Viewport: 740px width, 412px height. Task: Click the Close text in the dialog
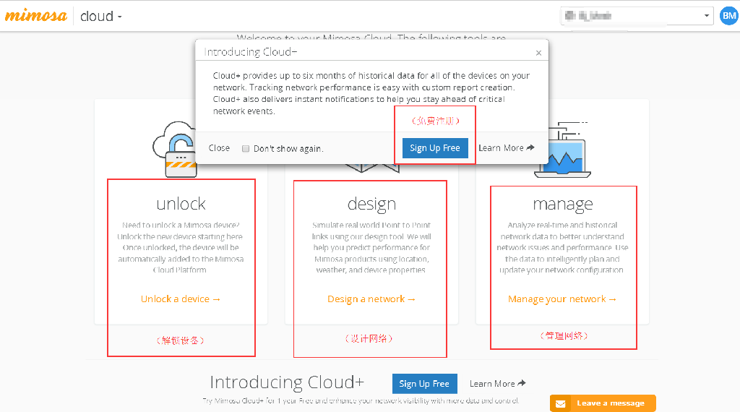pyautogui.click(x=219, y=148)
